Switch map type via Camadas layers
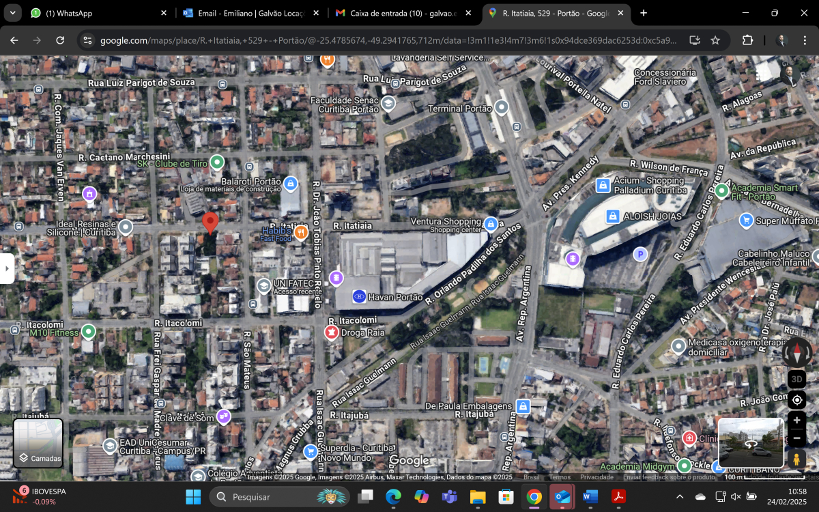819x512 pixels. [x=38, y=443]
